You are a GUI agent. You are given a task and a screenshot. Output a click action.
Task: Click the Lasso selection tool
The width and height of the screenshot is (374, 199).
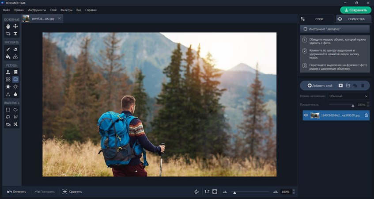pos(8,117)
